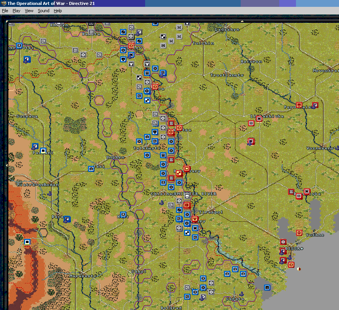Select the red infantry unit on Soroca
The image size is (339, 310).
pos(155,87)
